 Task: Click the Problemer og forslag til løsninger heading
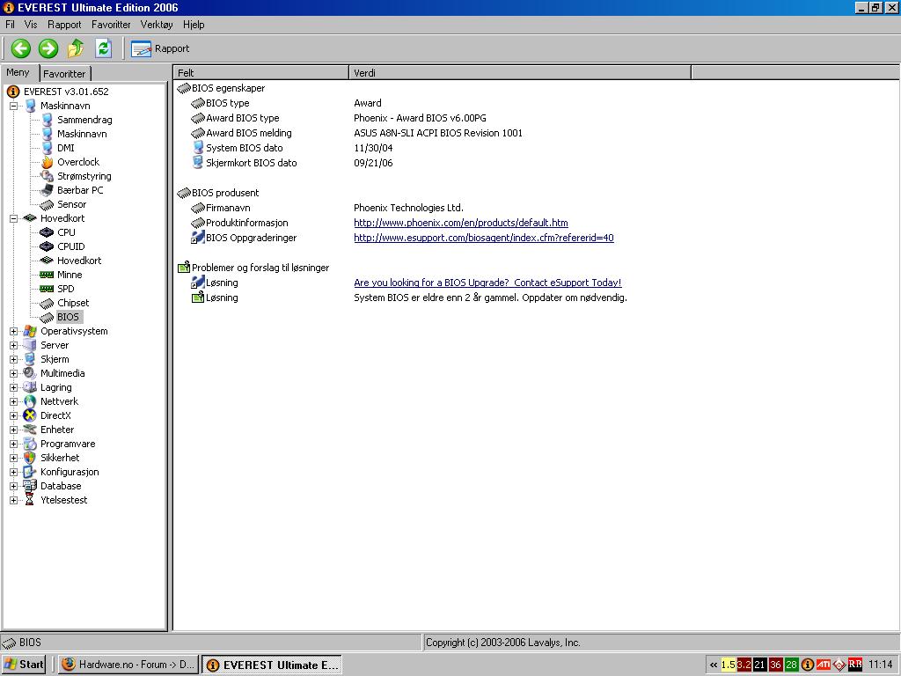tap(260, 268)
